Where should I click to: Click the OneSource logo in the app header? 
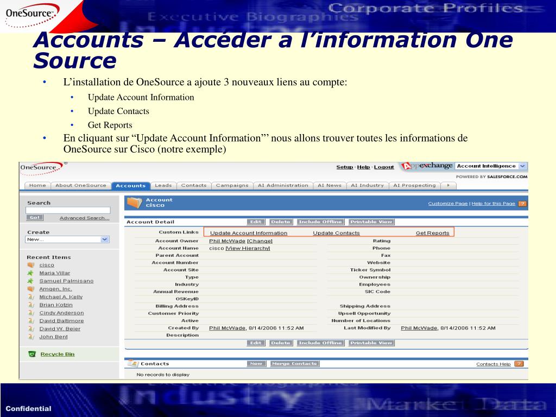click(x=42, y=168)
